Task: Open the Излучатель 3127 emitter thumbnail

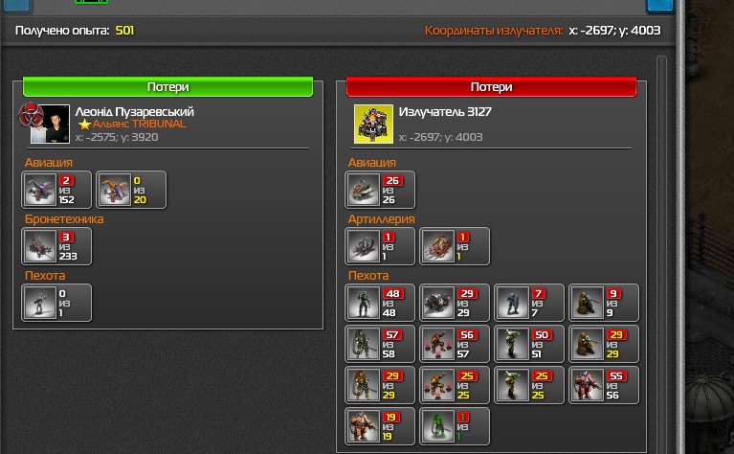Action: [373, 125]
